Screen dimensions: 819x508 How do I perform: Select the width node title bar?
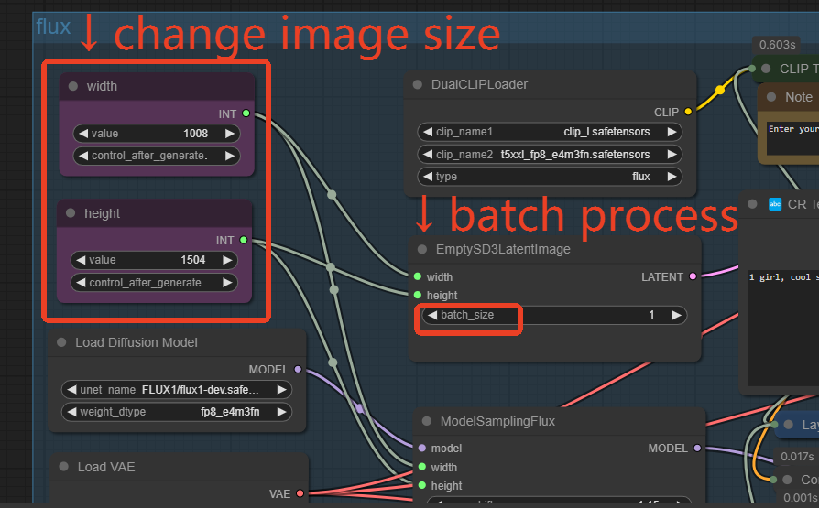point(157,87)
